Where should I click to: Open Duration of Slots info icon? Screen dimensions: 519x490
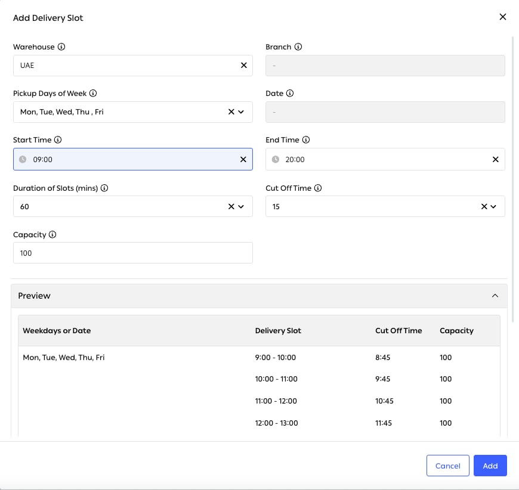tap(104, 188)
